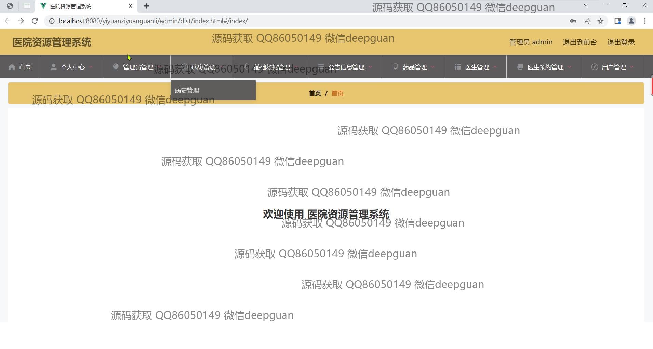Open the 医生管理 menu
The image size is (653, 349).
pos(475,67)
